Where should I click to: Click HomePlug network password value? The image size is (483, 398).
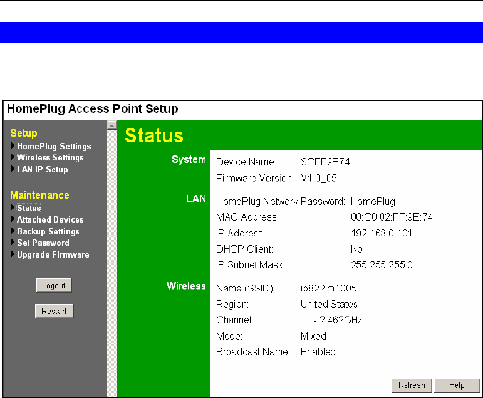373,202
